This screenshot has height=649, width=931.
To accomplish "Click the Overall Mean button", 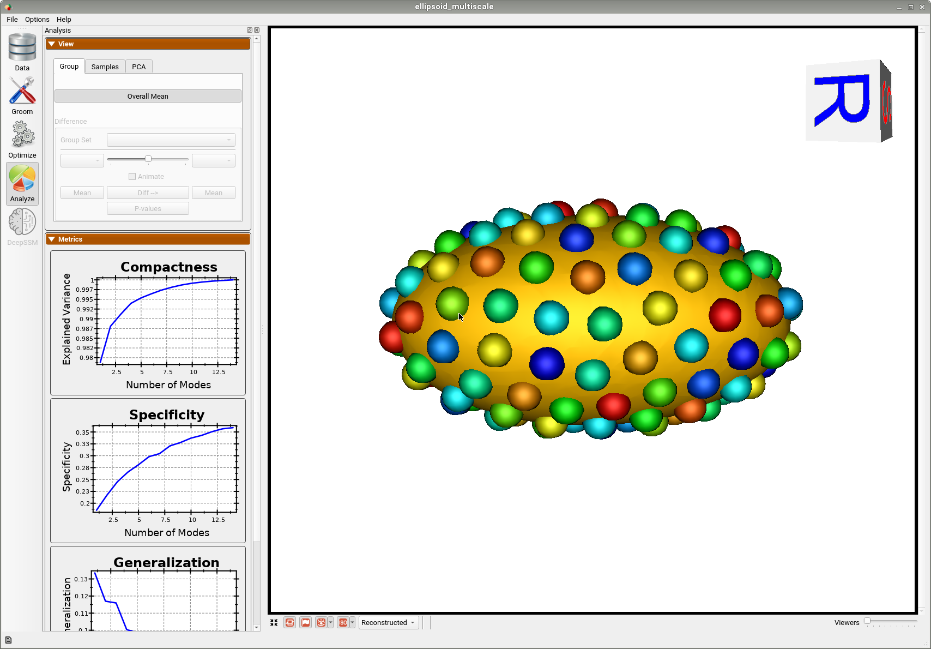I will pyautogui.click(x=148, y=96).
